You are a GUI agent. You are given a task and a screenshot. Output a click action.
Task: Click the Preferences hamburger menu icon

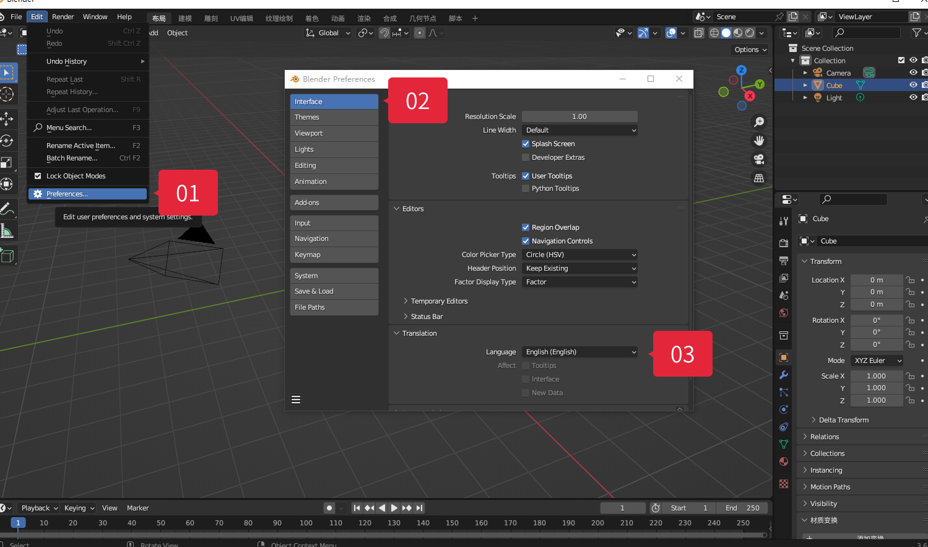296,400
